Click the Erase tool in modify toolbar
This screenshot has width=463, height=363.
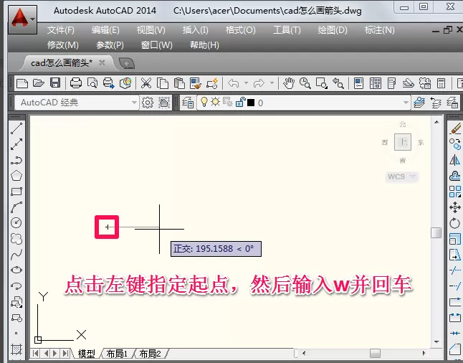tap(455, 128)
